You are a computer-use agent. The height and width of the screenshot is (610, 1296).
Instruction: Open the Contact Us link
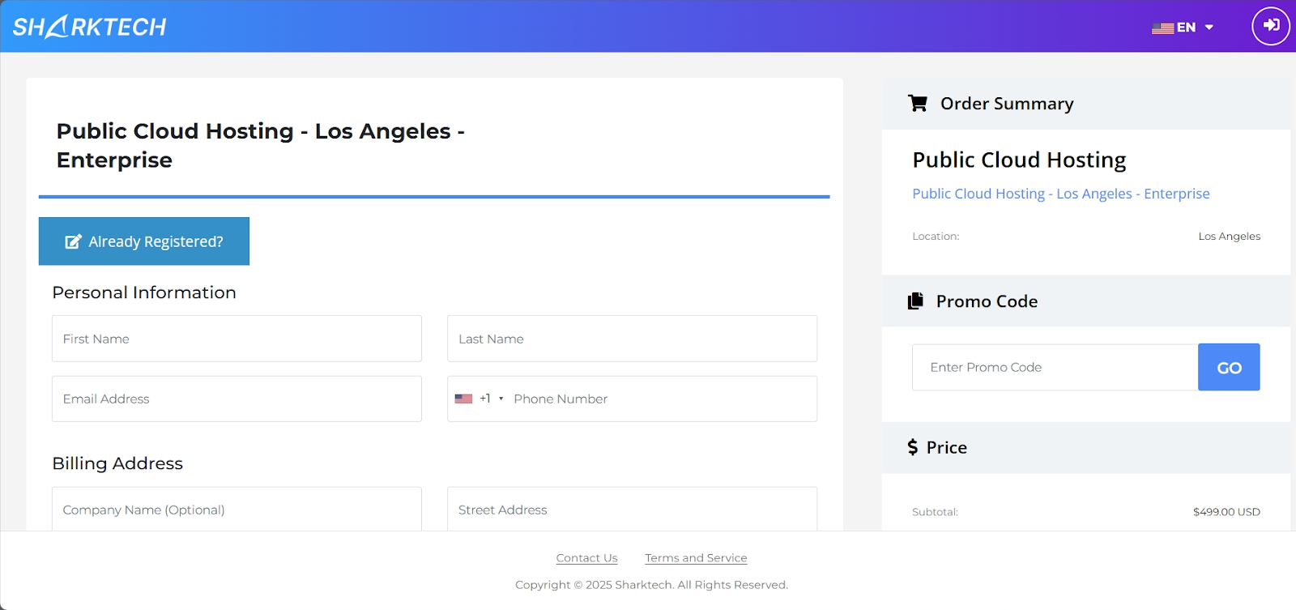(x=586, y=558)
